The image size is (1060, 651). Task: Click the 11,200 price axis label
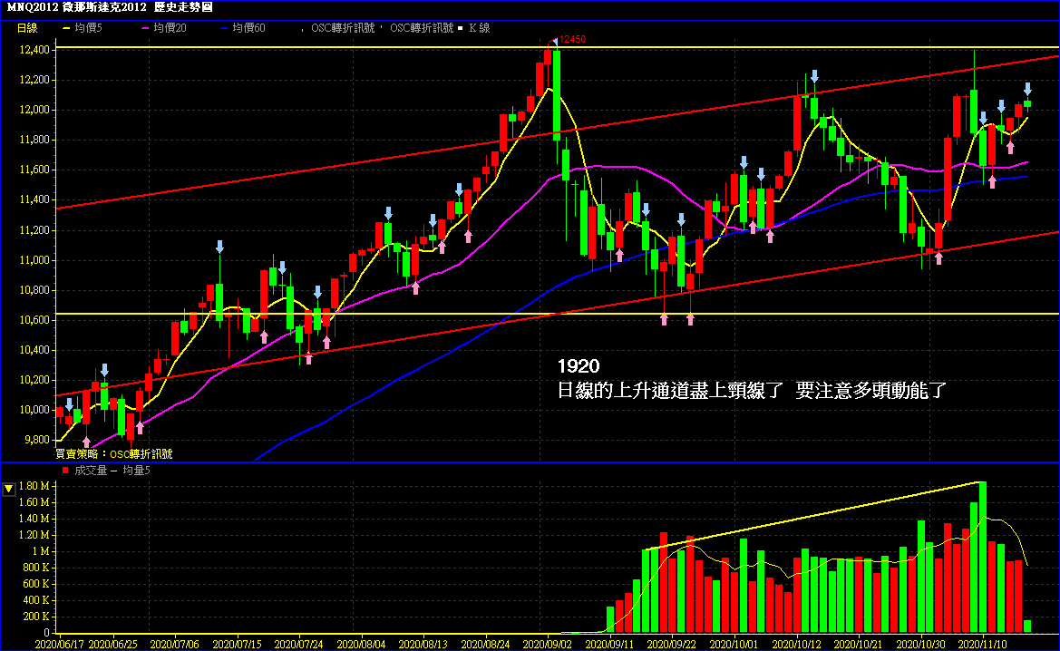point(34,229)
